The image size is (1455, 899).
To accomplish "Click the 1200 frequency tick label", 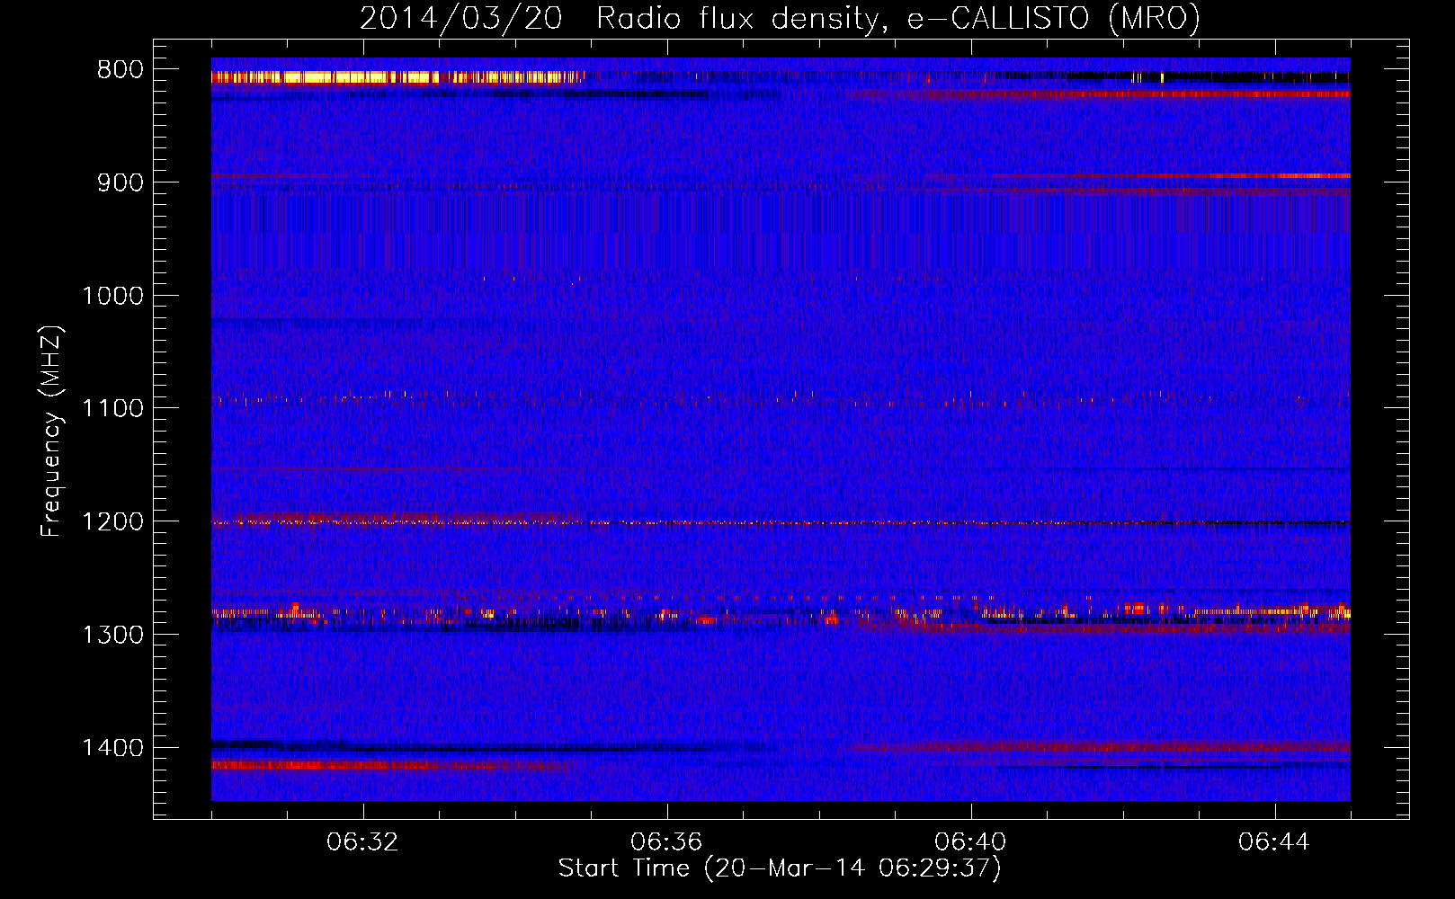I will (112, 522).
